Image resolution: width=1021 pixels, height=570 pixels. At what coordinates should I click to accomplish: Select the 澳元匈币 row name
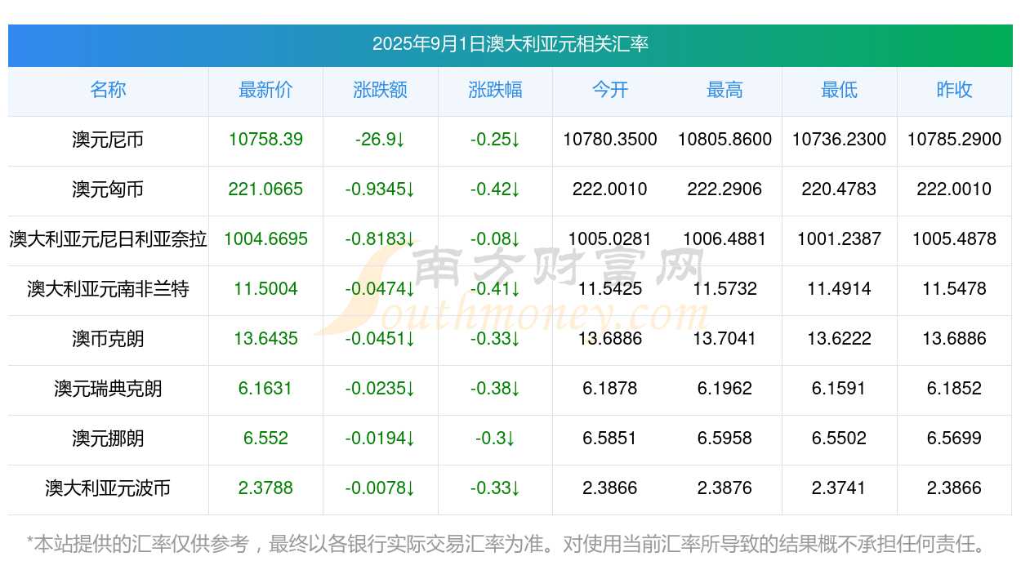pyautogui.click(x=108, y=189)
